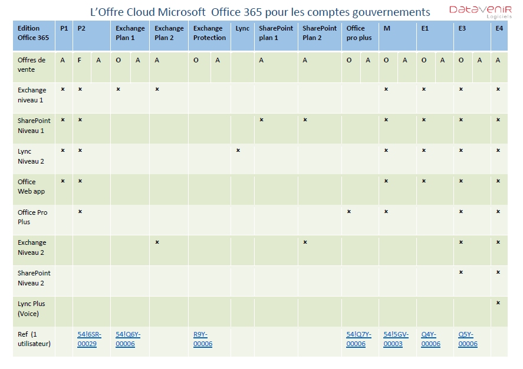Click the E1 column header

435,36
